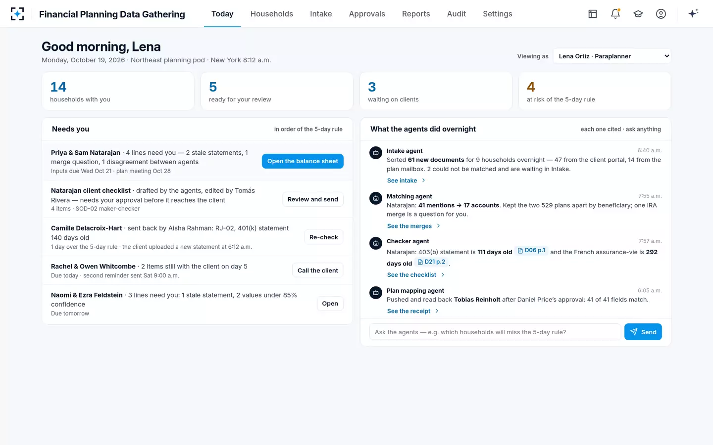713x445 pixels.
Task: Click the Call the client button
Action: 318,270
